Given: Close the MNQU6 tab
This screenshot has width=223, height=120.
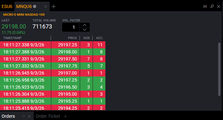Looking at the screenshot, I should [45, 6].
